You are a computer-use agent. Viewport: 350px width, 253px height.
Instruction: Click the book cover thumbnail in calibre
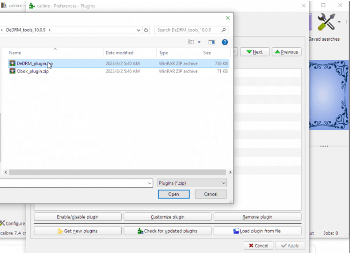[329, 95]
